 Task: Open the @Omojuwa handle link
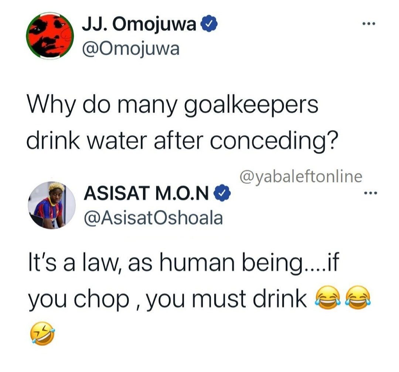tap(131, 49)
